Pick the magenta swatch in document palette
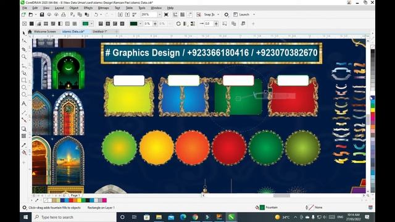395x222 pixels. [x=104, y=200]
